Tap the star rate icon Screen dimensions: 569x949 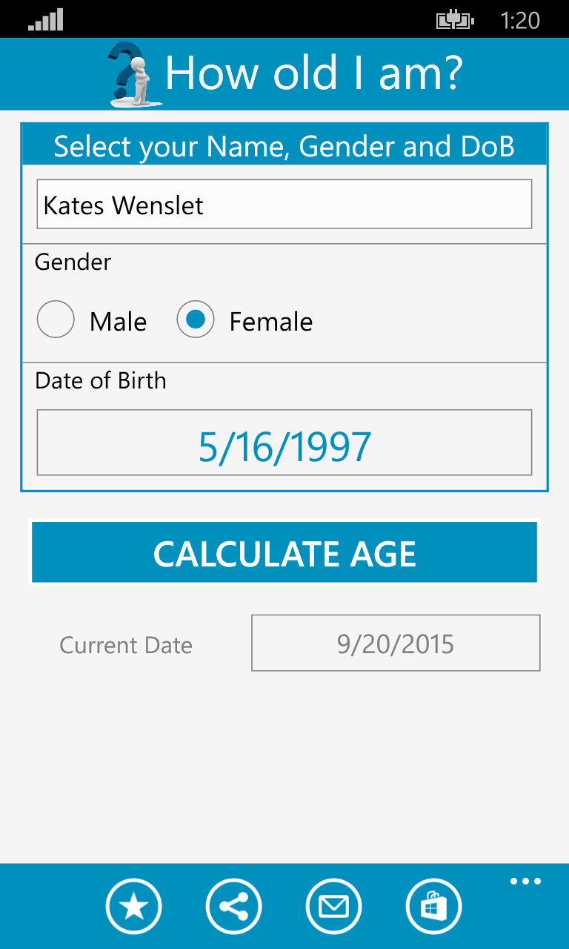(x=133, y=906)
